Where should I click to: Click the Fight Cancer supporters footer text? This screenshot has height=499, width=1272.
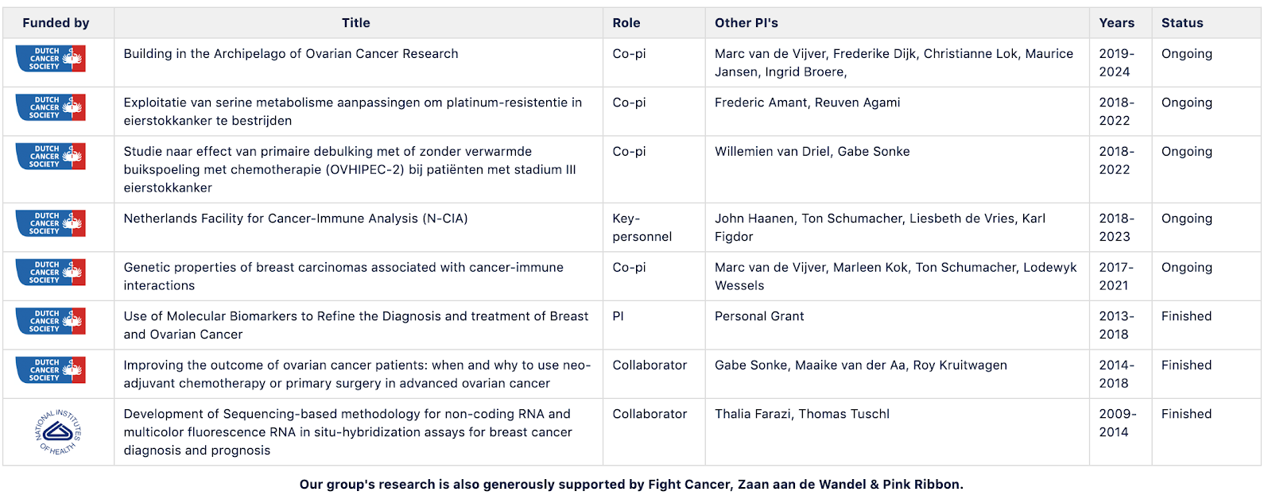tap(631, 485)
